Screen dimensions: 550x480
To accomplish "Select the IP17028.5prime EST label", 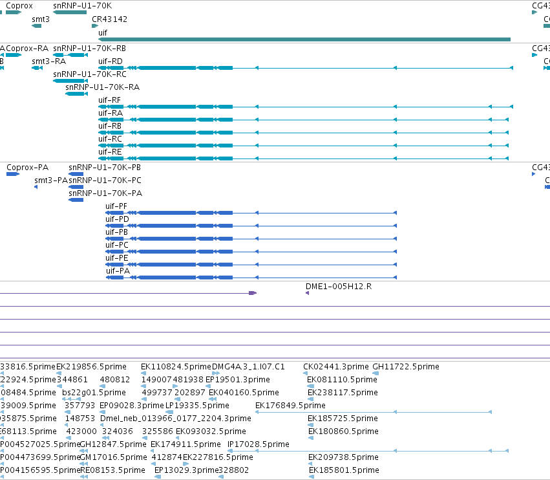I will [x=259, y=444].
